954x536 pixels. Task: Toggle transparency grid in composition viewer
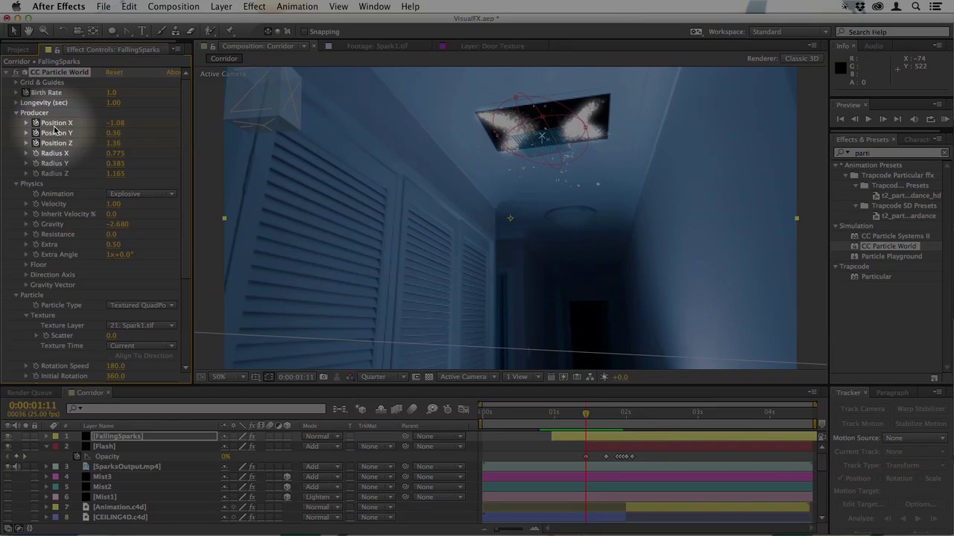click(x=429, y=377)
